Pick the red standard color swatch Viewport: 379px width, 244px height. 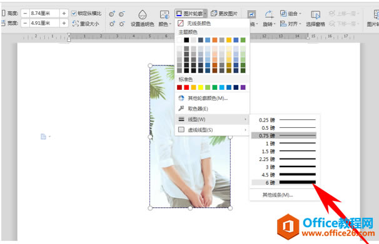[x=186, y=87]
